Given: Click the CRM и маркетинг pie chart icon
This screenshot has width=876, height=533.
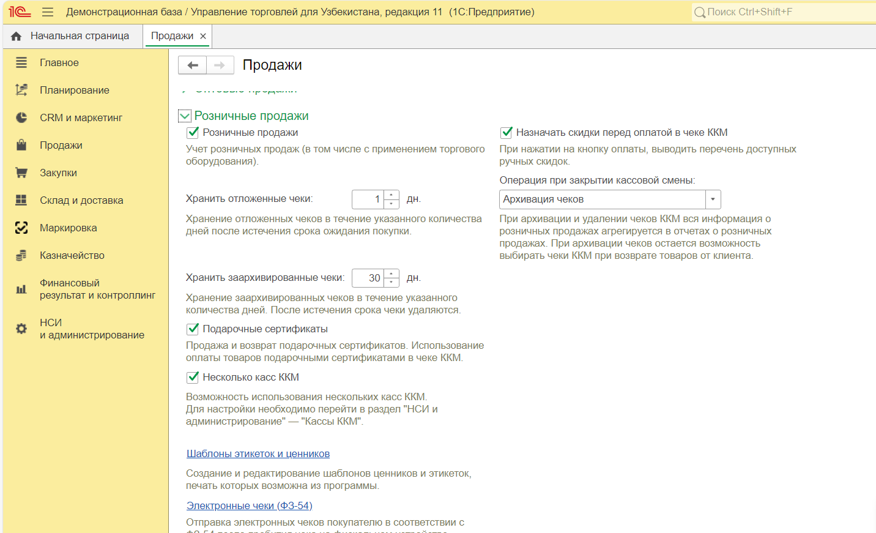Looking at the screenshot, I should tap(21, 117).
